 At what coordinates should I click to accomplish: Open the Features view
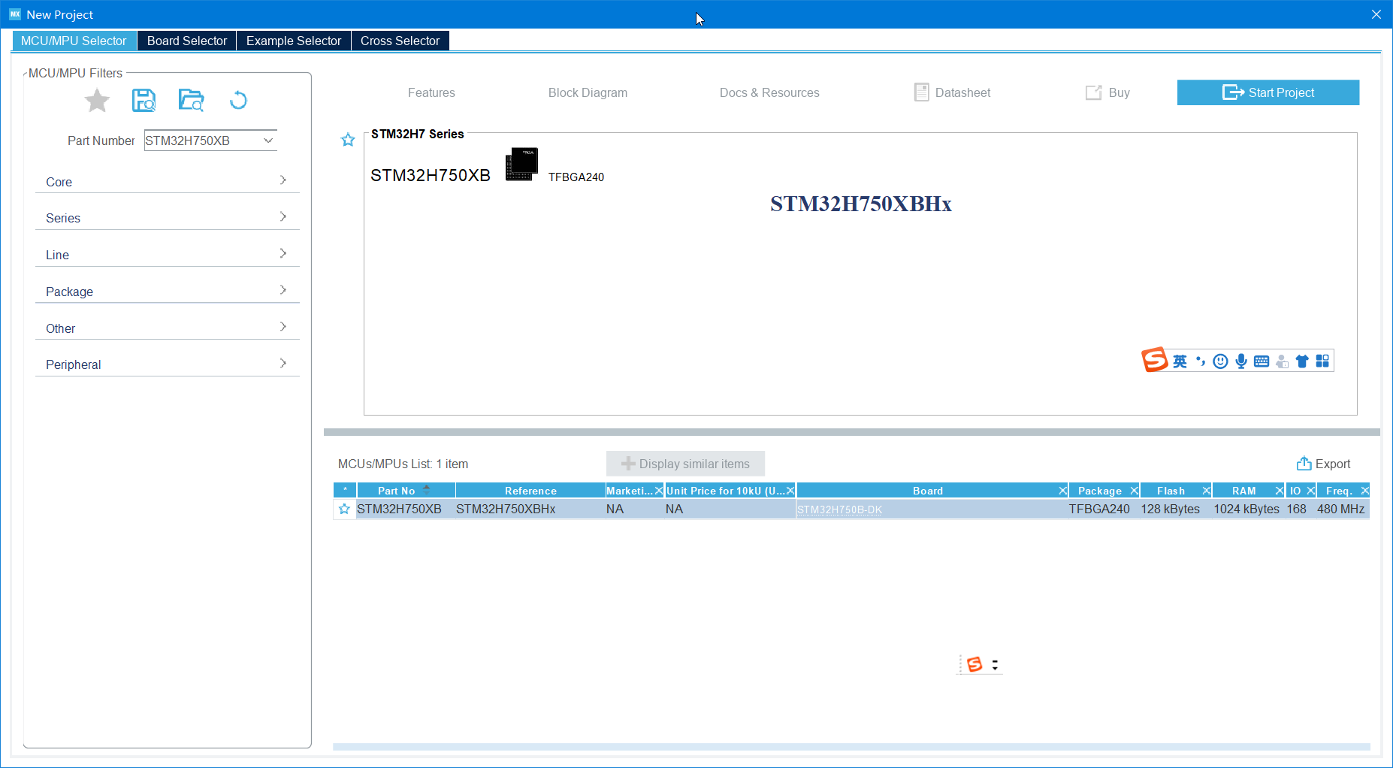coord(431,92)
